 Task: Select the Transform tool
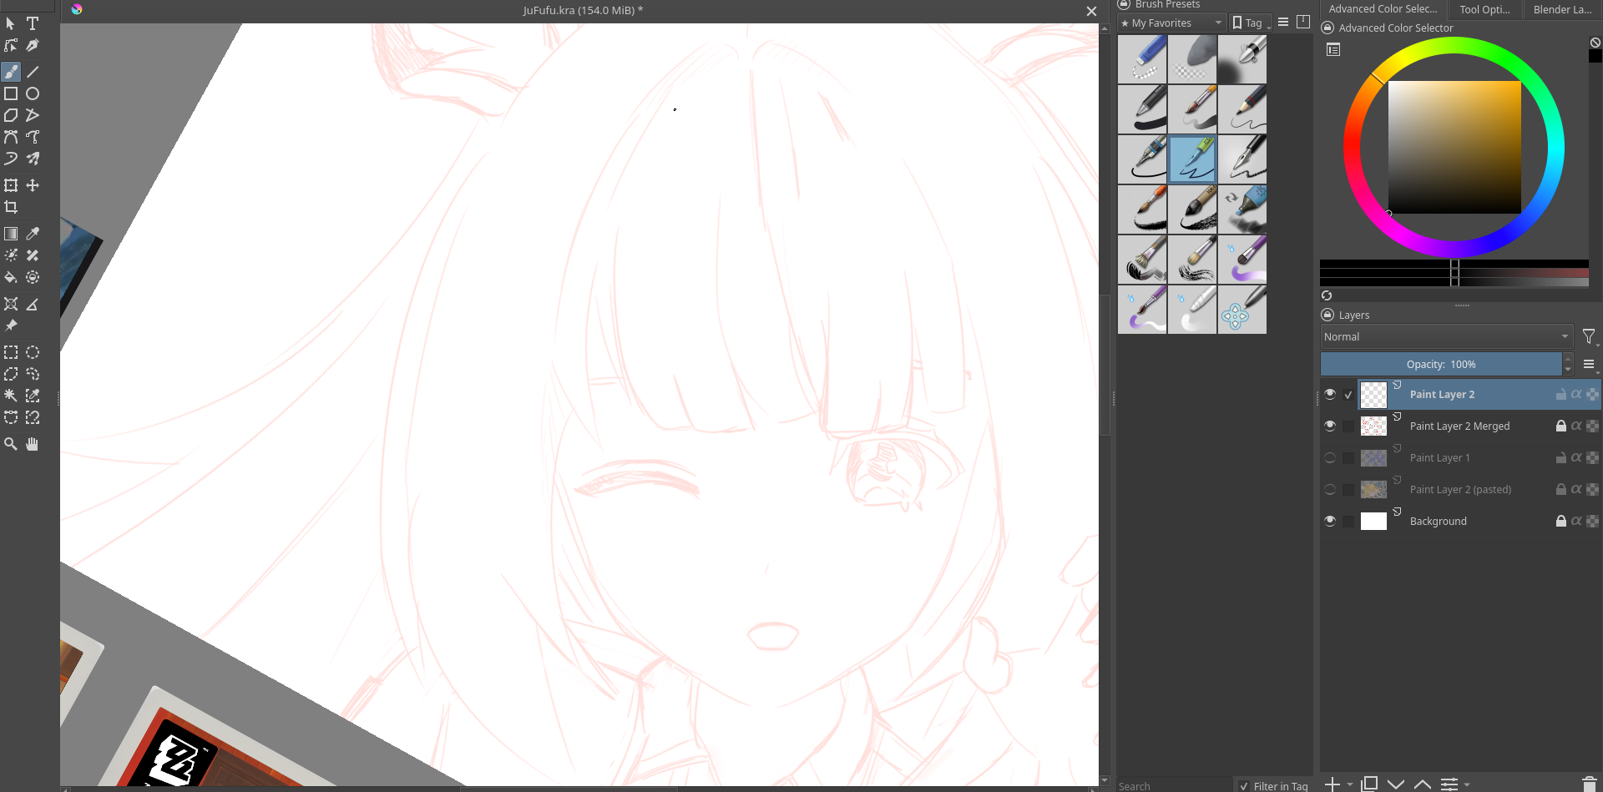pyautogui.click(x=11, y=185)
